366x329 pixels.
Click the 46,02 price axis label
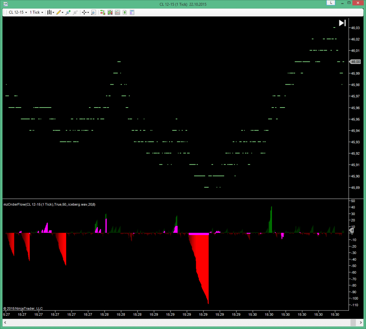(x=356, y=39)
